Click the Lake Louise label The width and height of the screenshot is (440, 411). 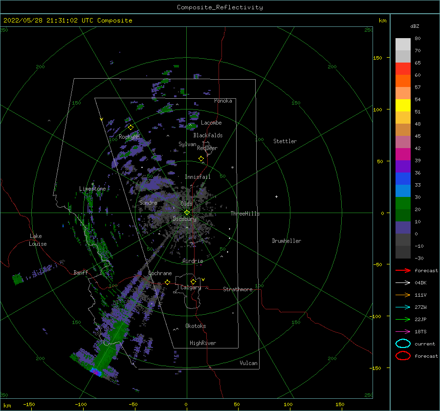click(x=38, y=240)
